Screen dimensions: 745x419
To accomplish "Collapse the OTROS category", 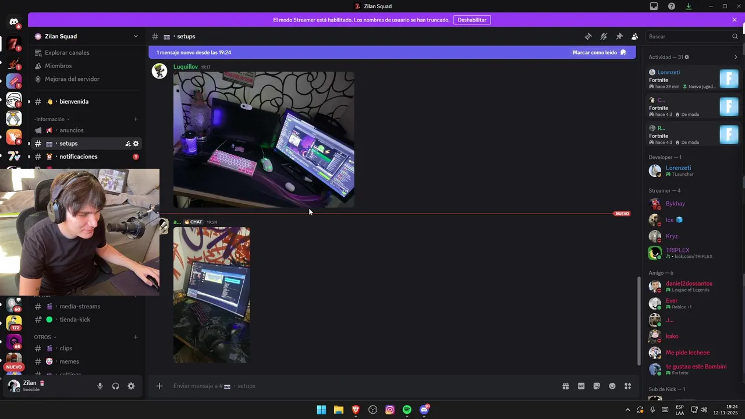I will (45, 337).
